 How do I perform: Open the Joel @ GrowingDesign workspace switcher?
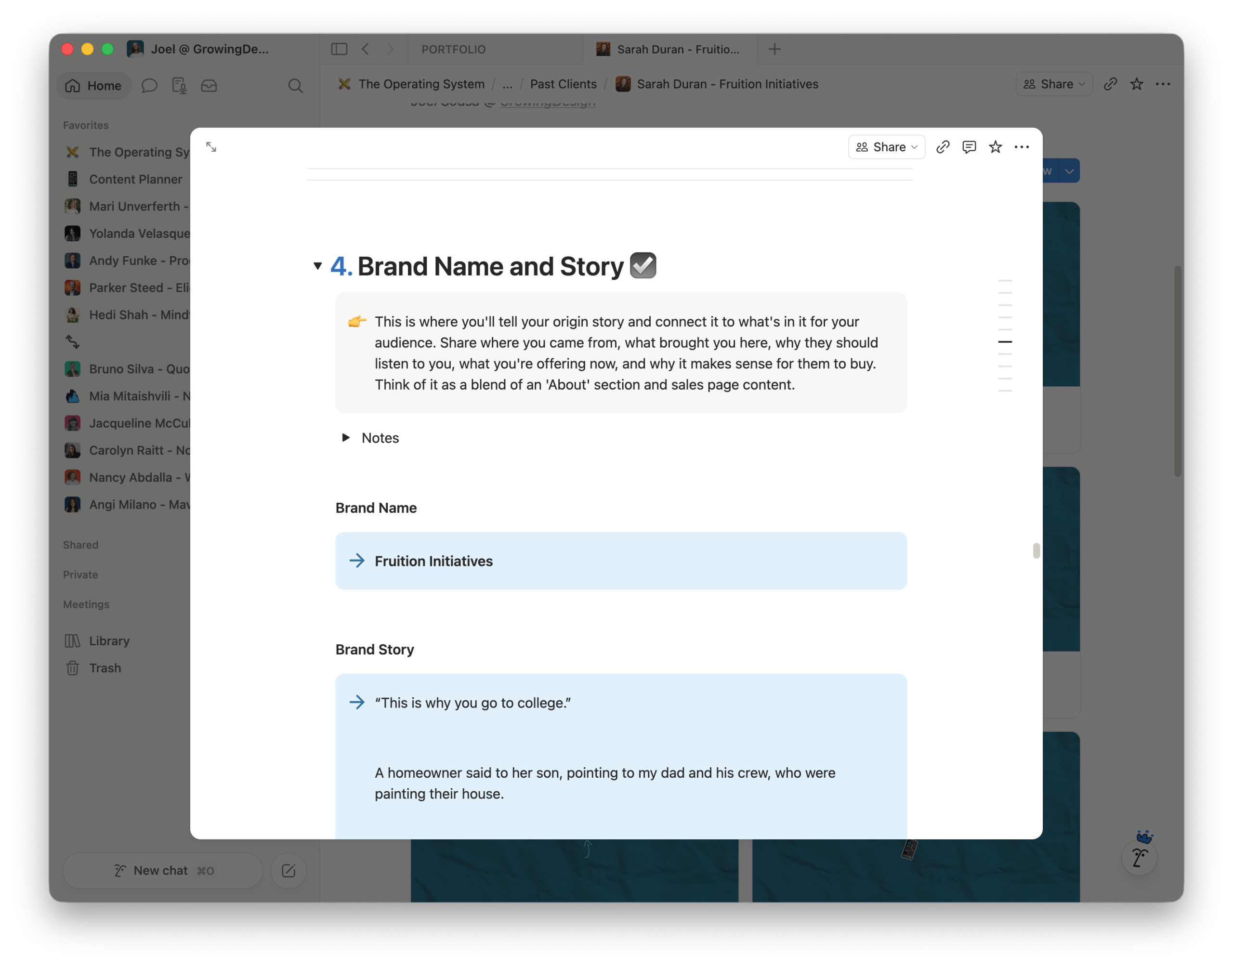coord(198,49)
